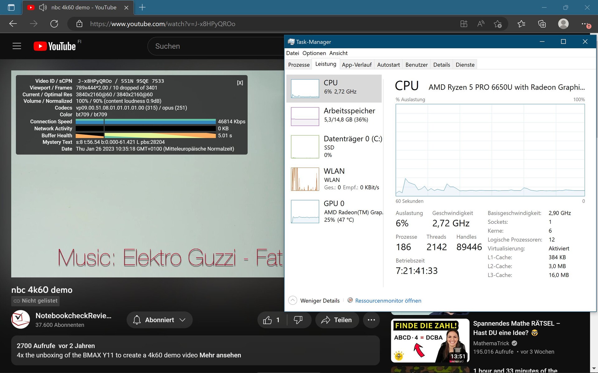Refresh the page with the reload icon

pyautogui.click(x=54, y=24)
